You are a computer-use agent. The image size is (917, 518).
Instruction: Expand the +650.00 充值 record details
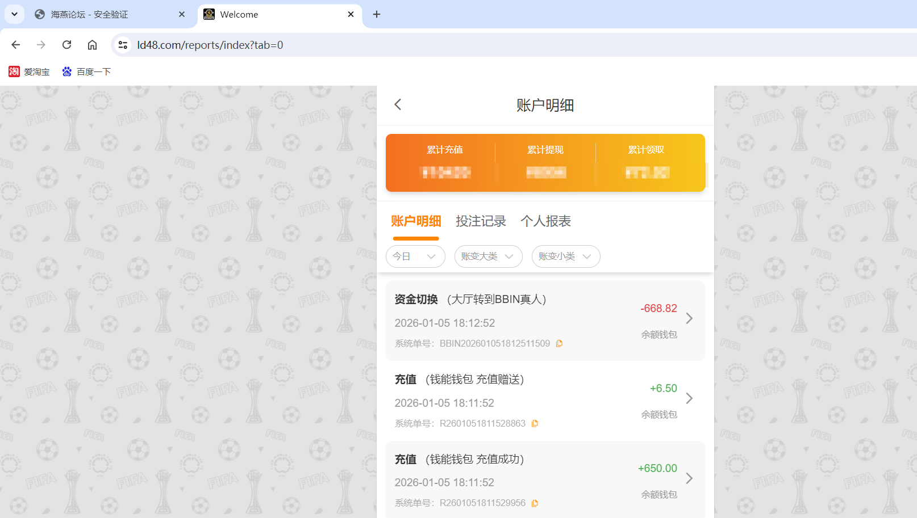pos(689,479)
